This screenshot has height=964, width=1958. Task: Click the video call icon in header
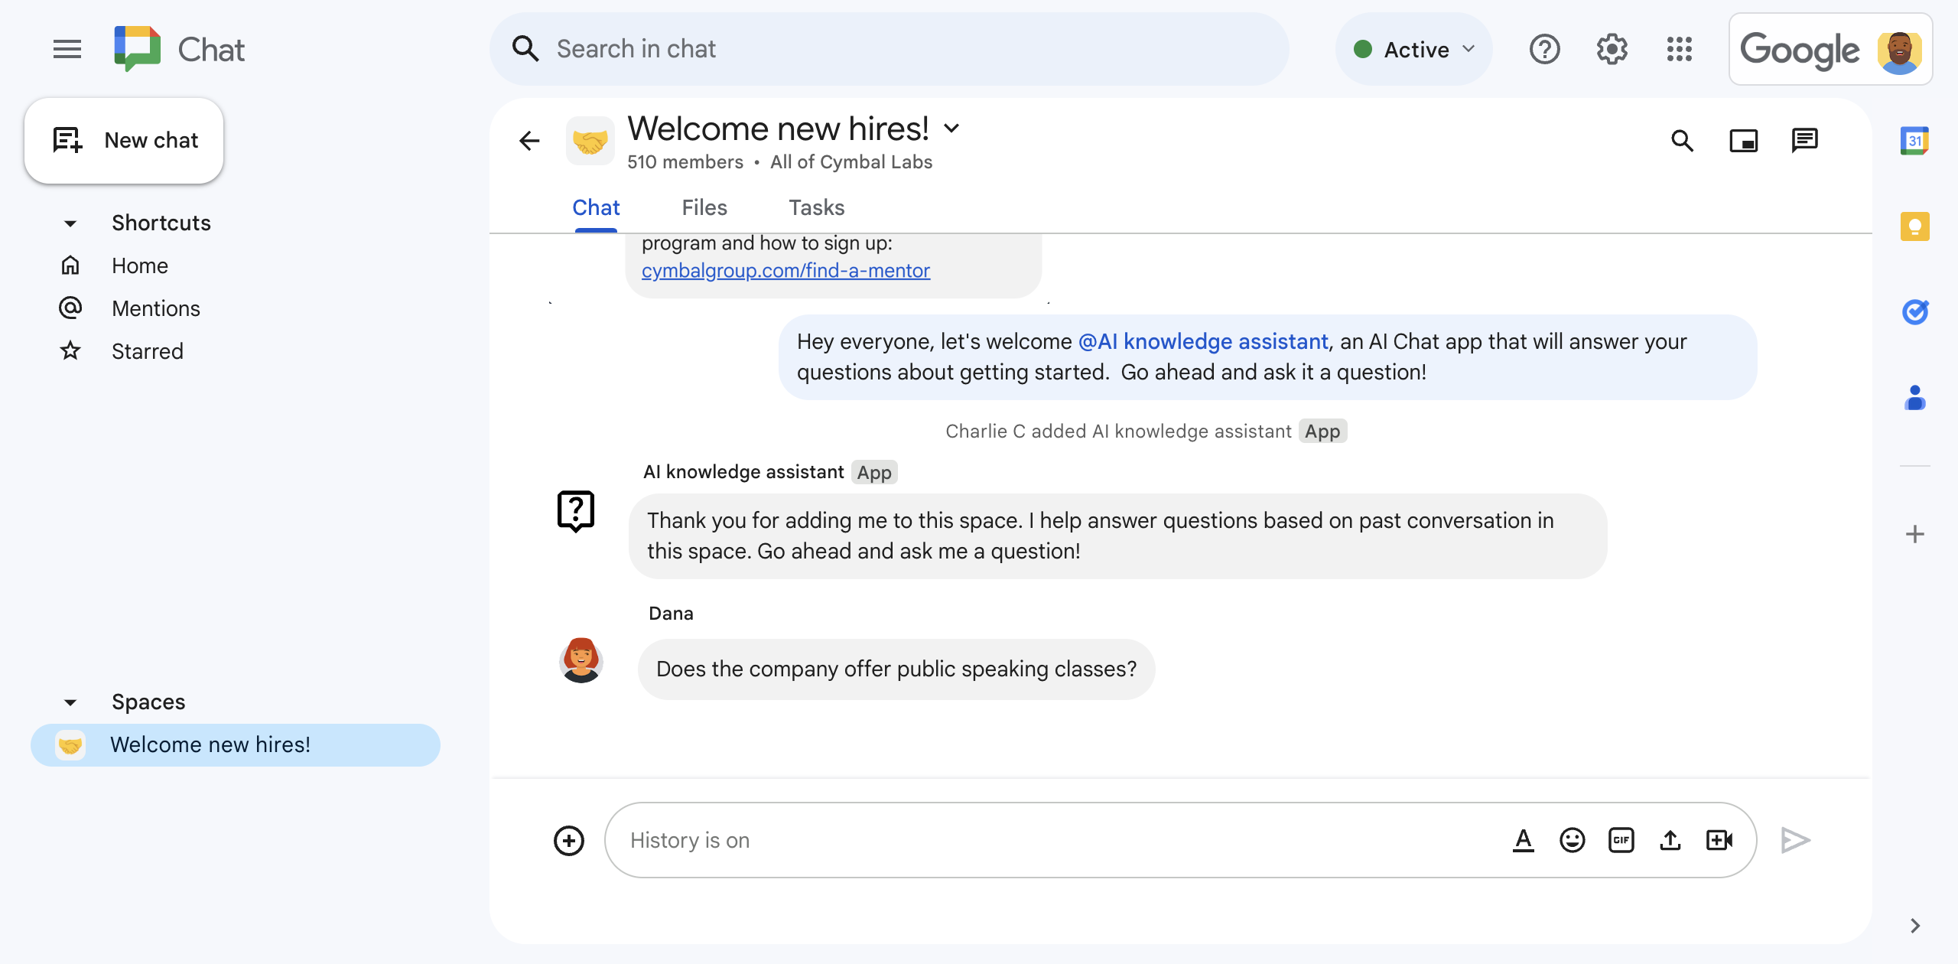(x=1745, y=138)
